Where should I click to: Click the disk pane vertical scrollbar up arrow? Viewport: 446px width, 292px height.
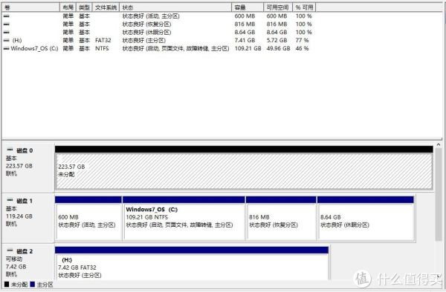439,145
